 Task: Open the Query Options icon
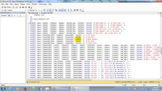click(x=47, y=10)
